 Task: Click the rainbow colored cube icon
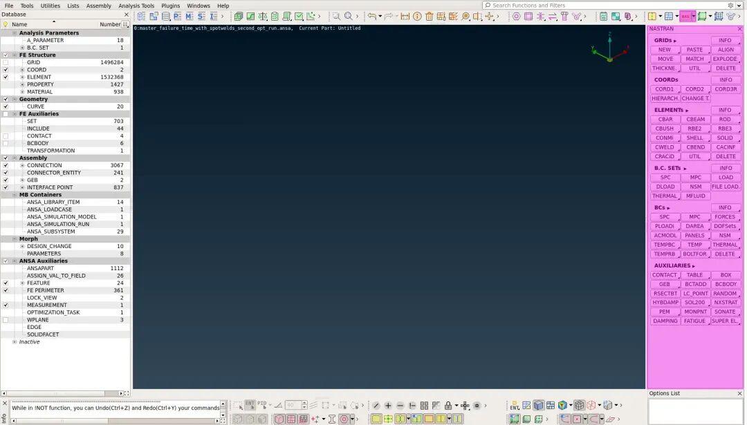tap(562, 405)
